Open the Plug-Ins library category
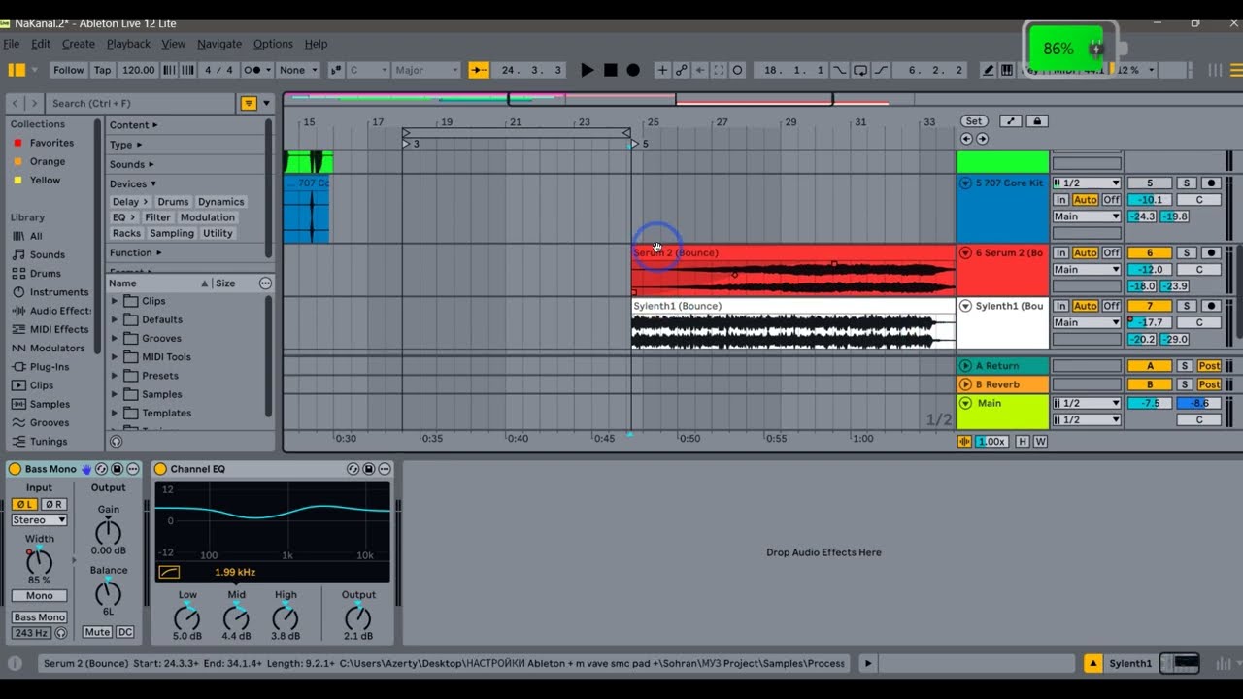 click(x=41, y=367)
